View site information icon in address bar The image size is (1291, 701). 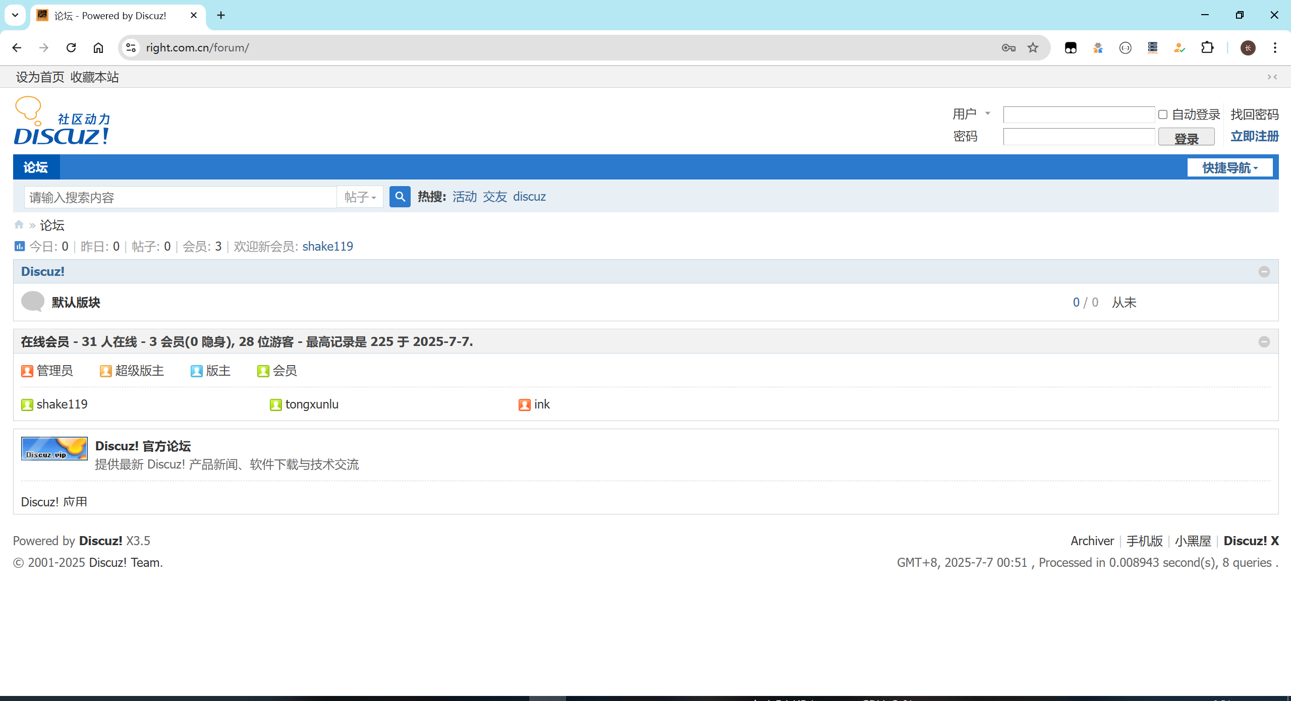click(131, 48)
